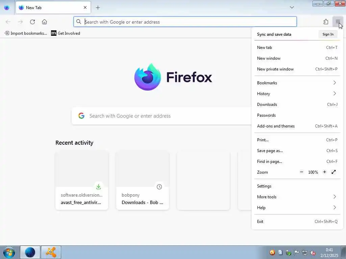Open the Windows Start button
This screenshot has height=259, width=346.
(9, 252)
